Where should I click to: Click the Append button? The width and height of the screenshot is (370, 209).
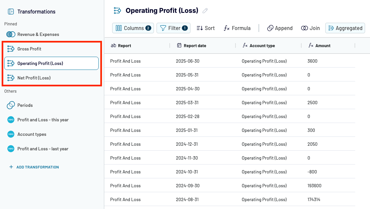click(x=280, y=28)
